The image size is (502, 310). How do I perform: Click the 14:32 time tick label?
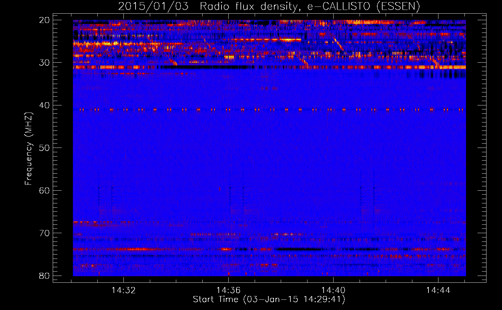click(x=124, y=290)
